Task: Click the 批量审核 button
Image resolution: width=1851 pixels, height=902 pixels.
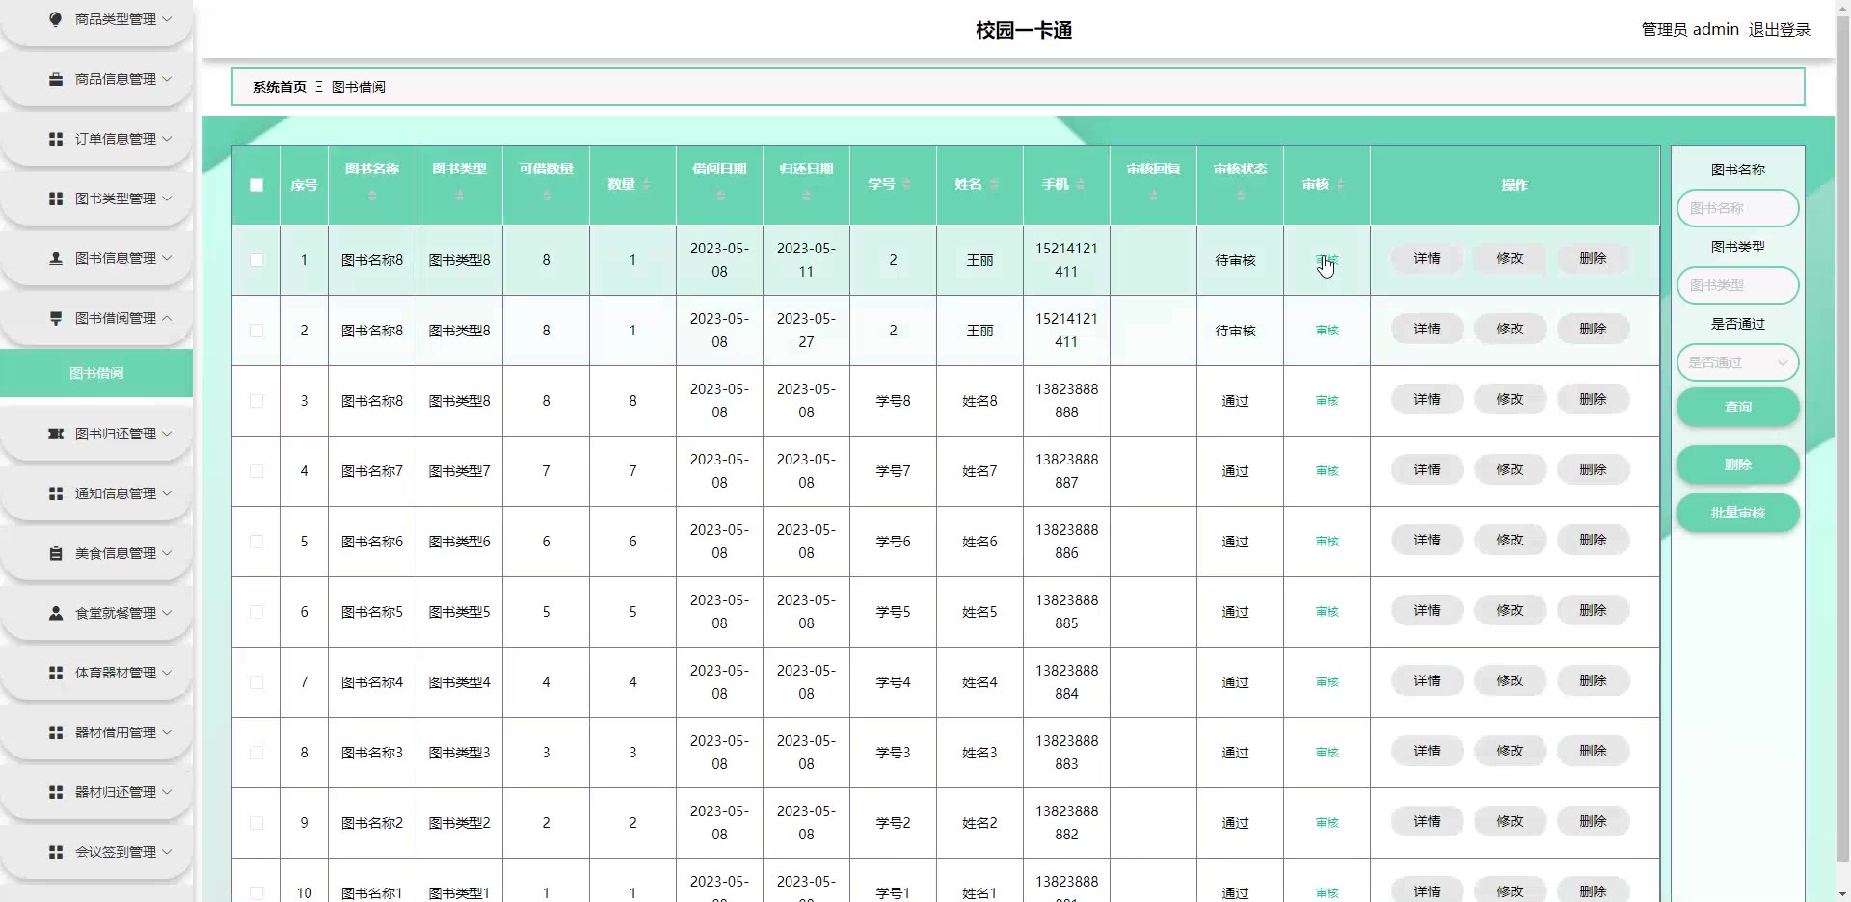Action: coord(1737,513)
